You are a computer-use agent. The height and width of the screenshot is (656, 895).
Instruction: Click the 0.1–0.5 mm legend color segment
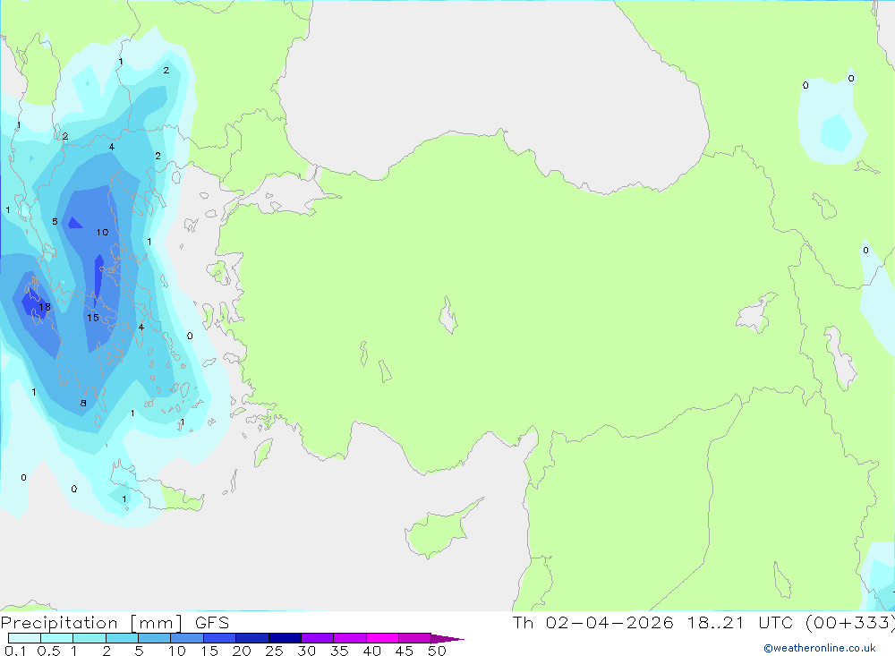24,638
